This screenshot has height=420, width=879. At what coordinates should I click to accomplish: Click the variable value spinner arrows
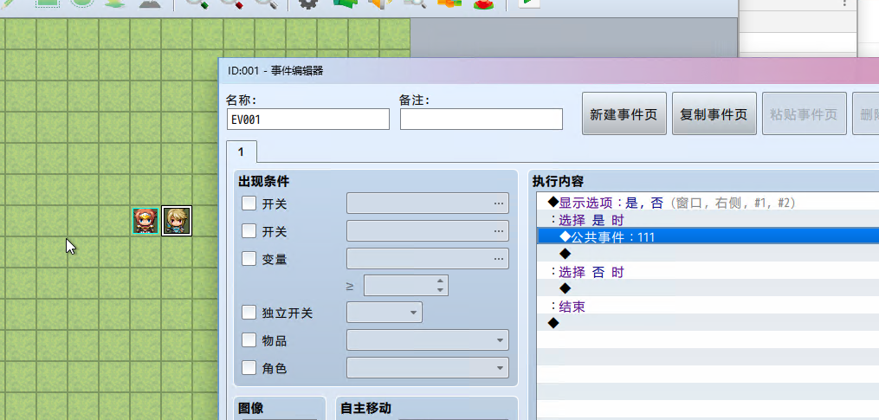[x=441, y=286]
